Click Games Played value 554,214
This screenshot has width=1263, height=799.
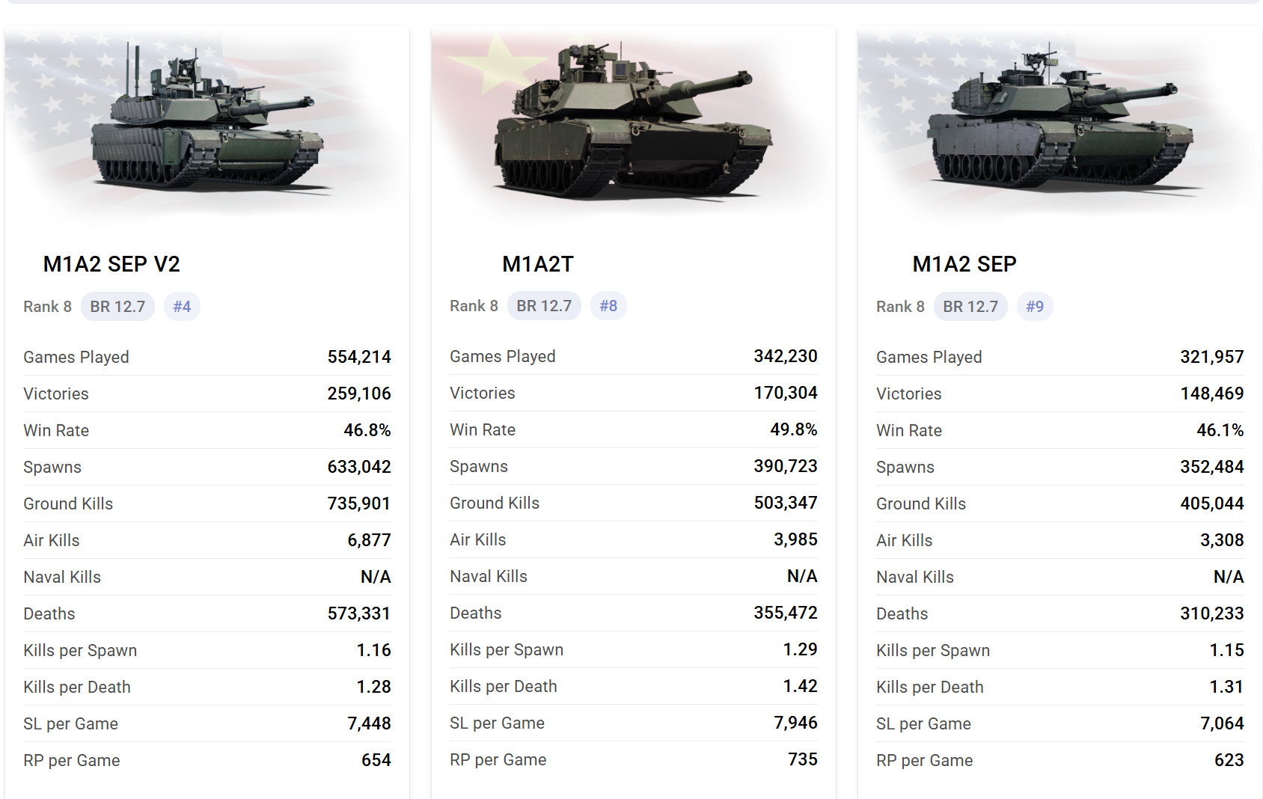click(359, 357)
